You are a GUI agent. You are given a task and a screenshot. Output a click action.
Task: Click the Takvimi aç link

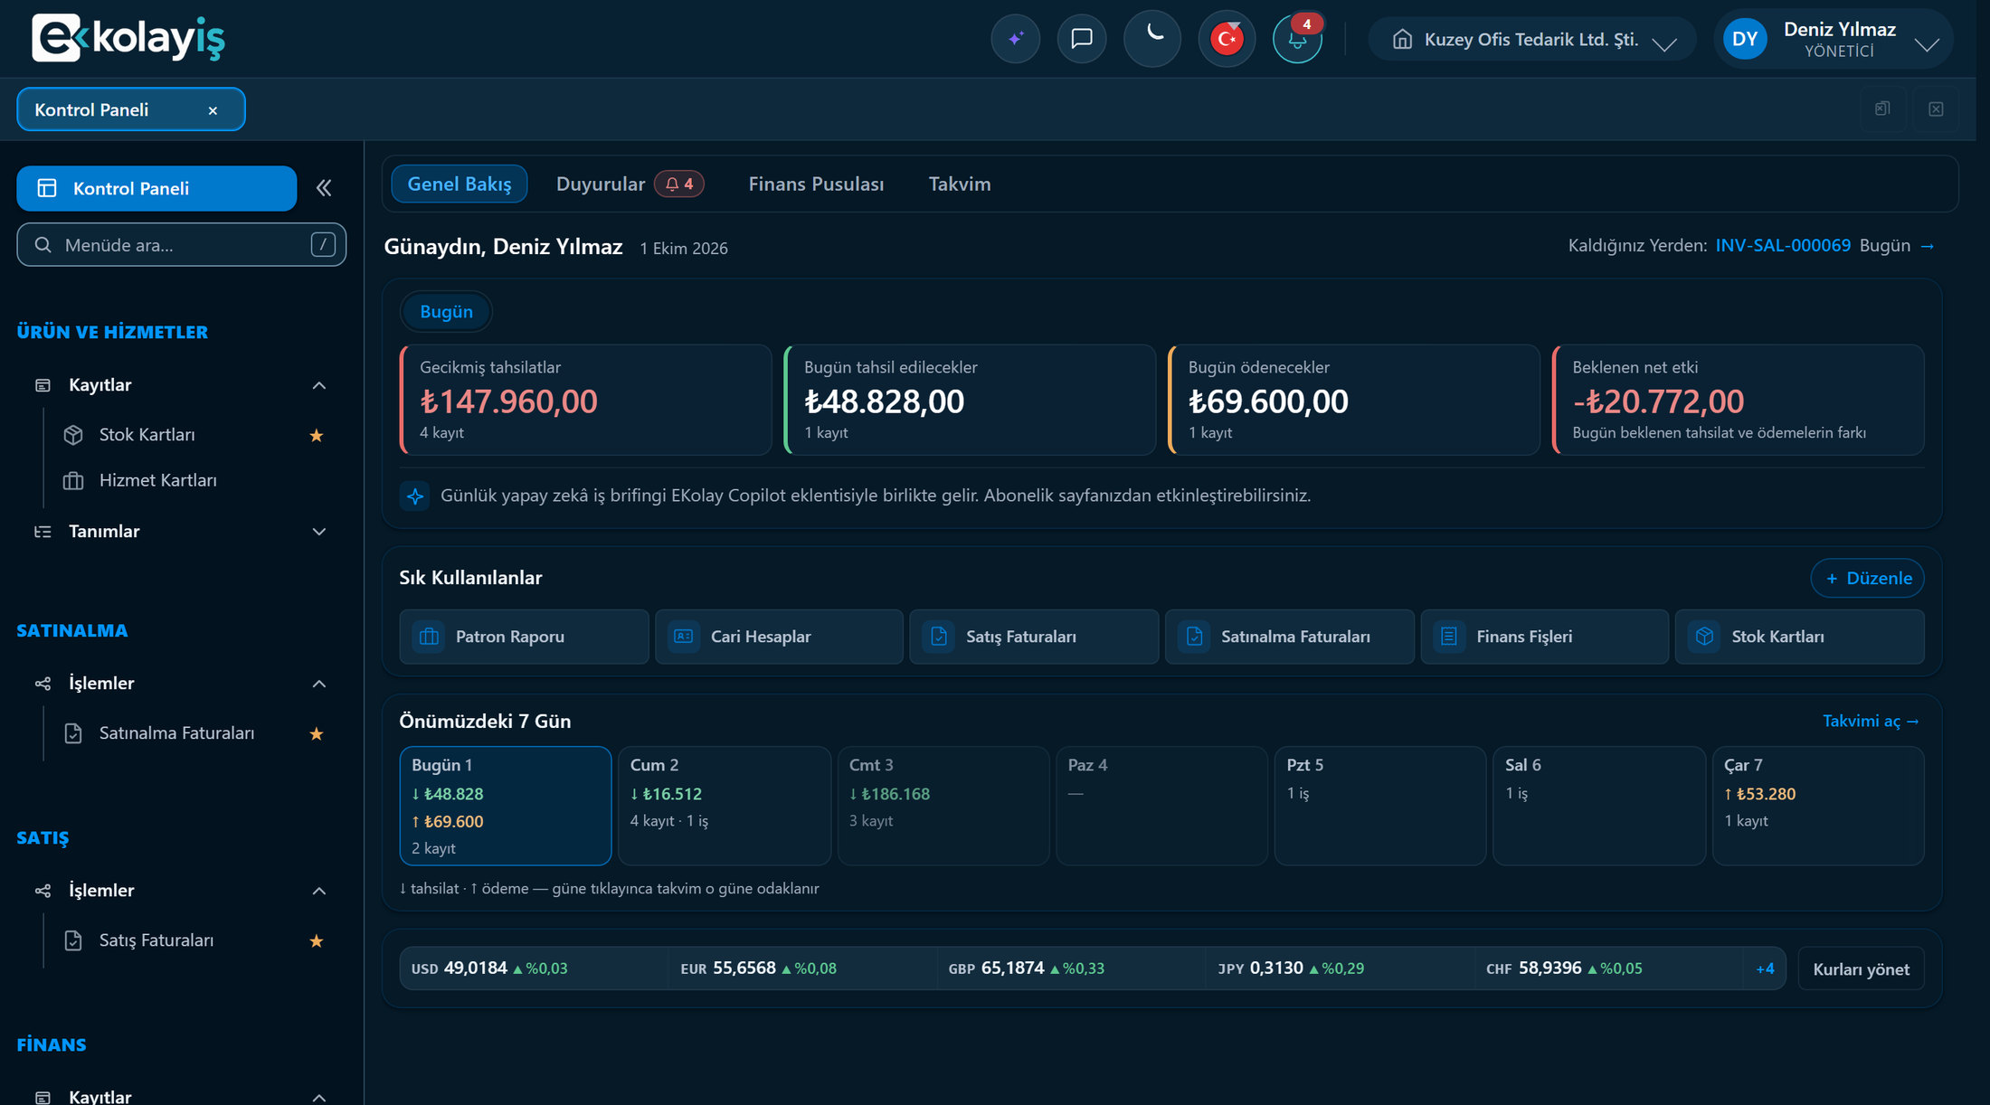(1870, 721)
